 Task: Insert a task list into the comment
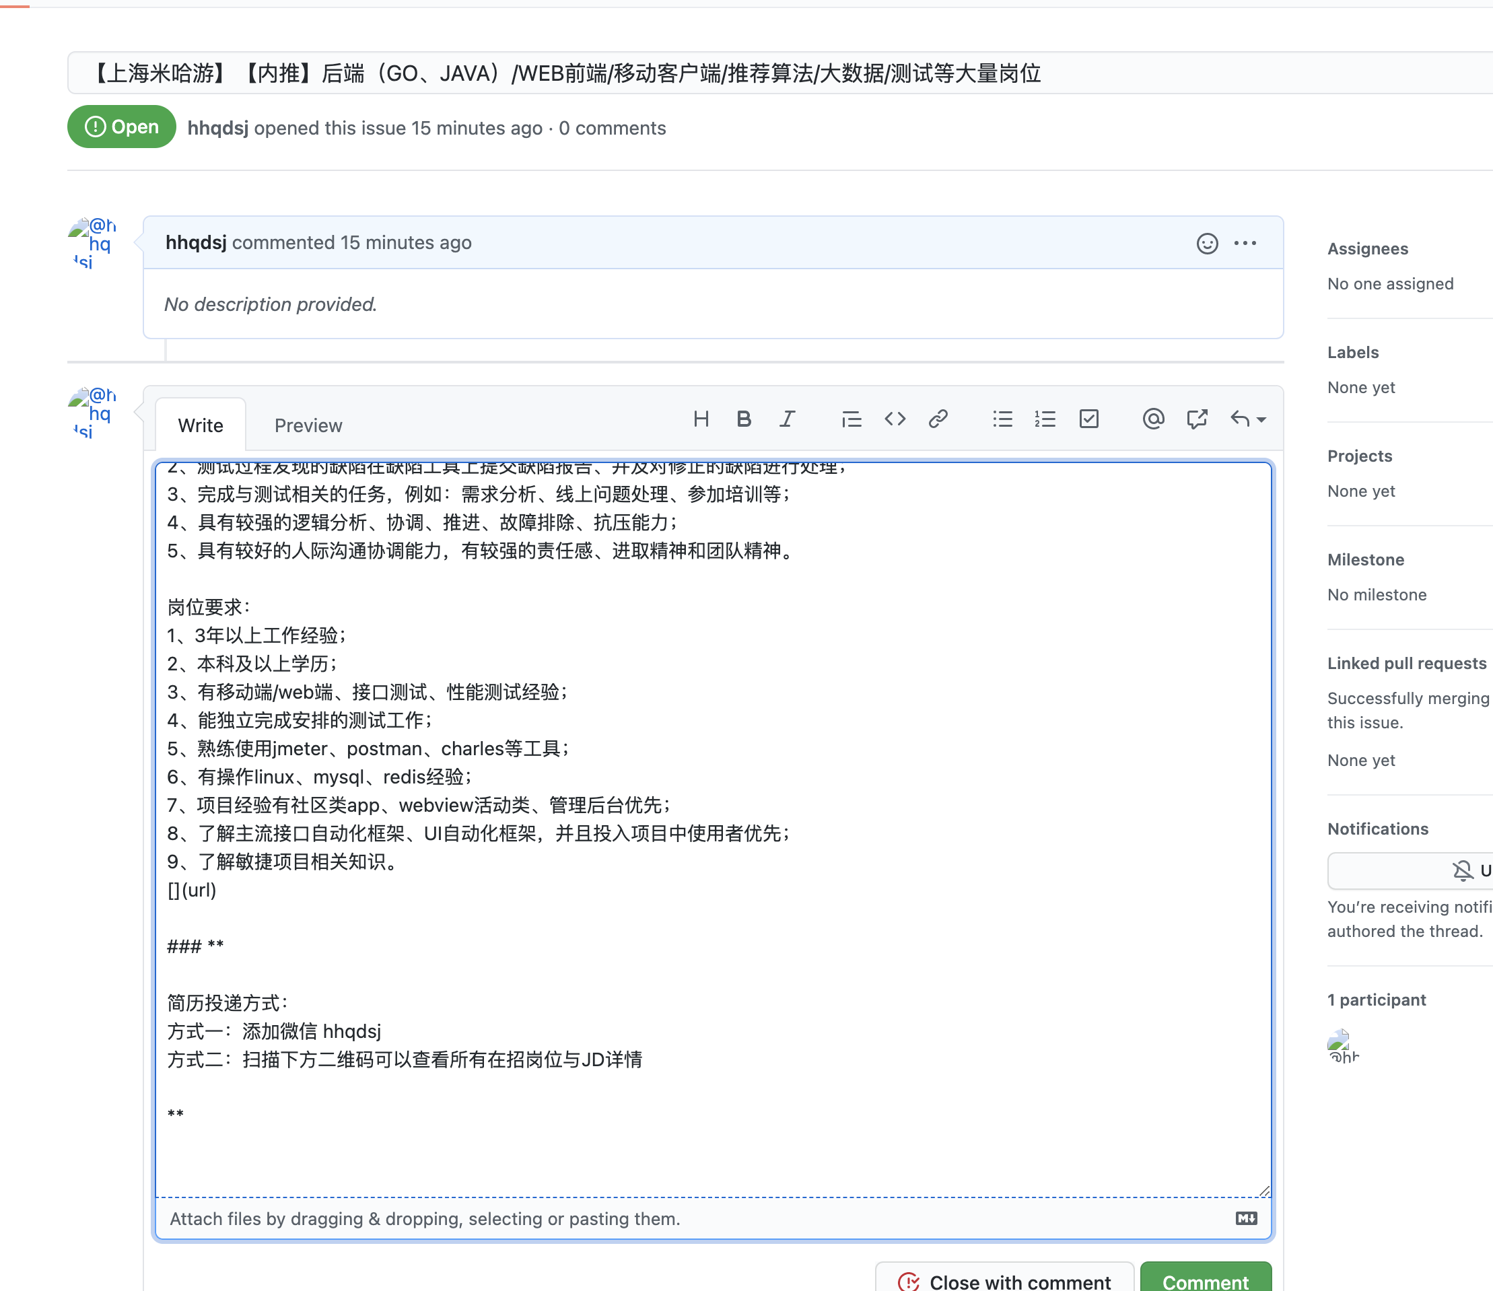click(1088, 419)
